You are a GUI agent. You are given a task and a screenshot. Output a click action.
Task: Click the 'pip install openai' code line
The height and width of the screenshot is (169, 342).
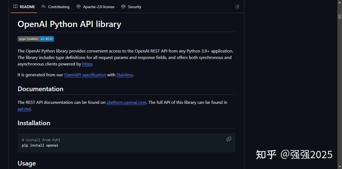[x=40, y=145]
